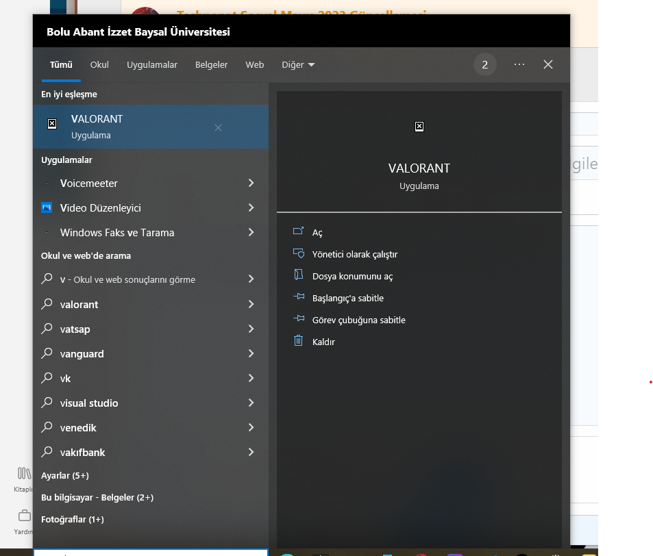The height and width of the screenshot is (556, 653).
Task: Click search icon beside 'visual studio'
Action: pos(47,402)
